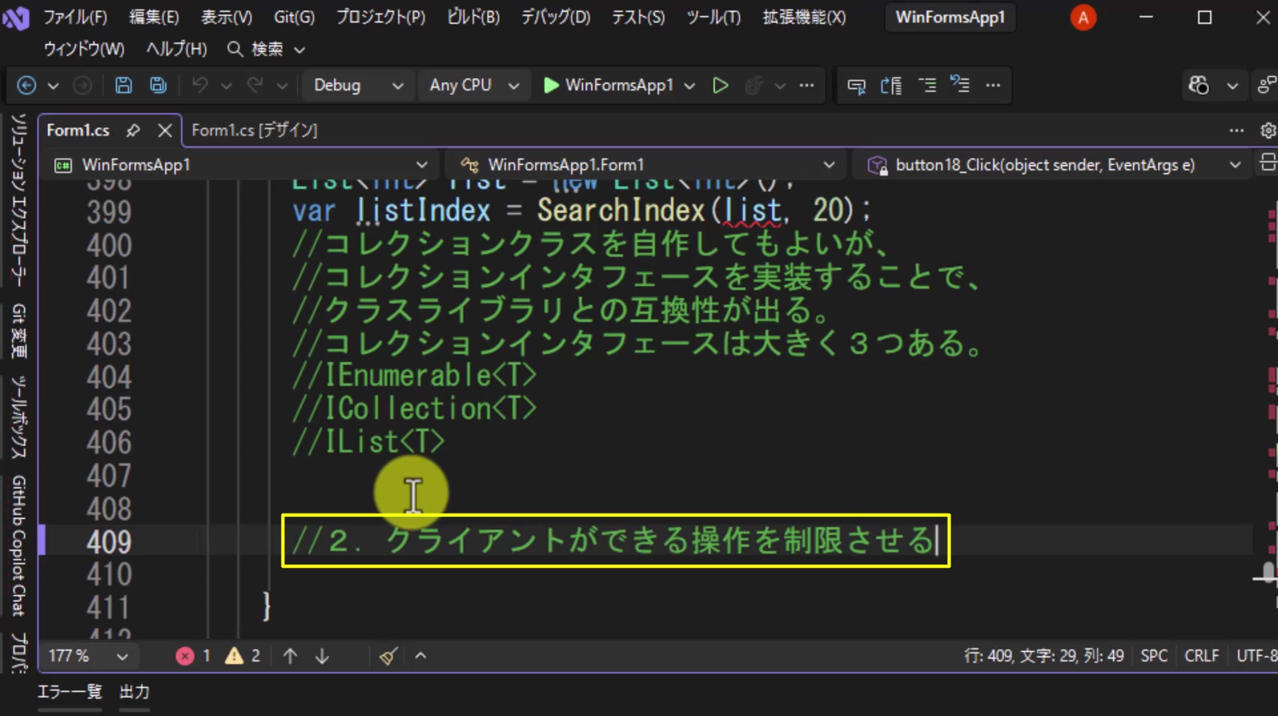Go to next issue with down arrow

[x=322, y=656]
